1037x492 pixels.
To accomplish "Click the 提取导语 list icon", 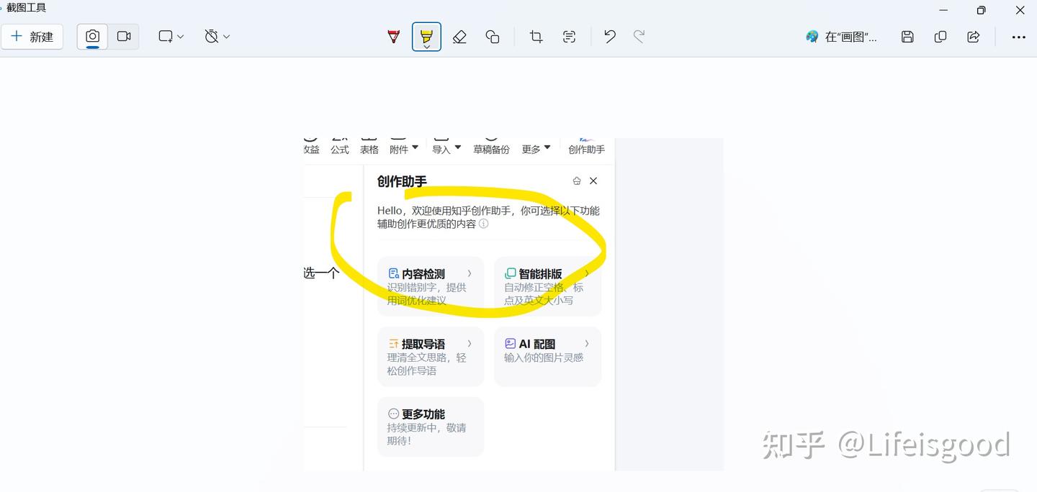I will pos(393,344).
